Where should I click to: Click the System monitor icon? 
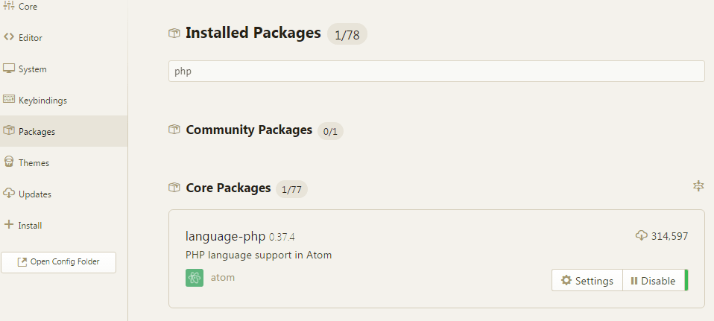coord(9,69)
